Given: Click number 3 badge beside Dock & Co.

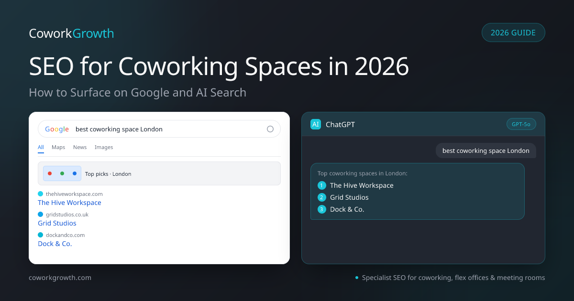Looking at the screenshot, I should 322,209.
